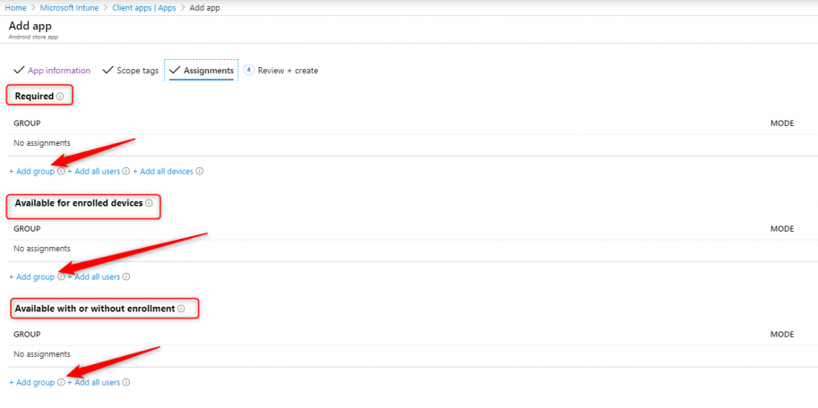818x408 pixels.
Task: Click info icon after Add all users under Required
Action: (126, 171)
